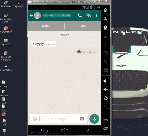Select the CKpuNQD desktop file
The width and height of the screenshot is (148, 136).
pyautogui.click(x=19, y=4)
